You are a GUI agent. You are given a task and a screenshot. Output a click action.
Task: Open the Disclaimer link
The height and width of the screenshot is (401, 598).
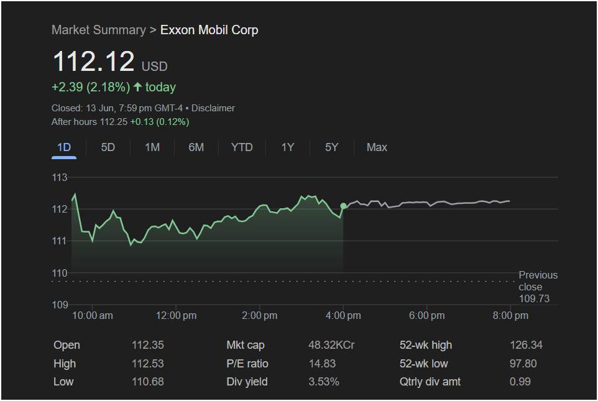pos(213,108)
